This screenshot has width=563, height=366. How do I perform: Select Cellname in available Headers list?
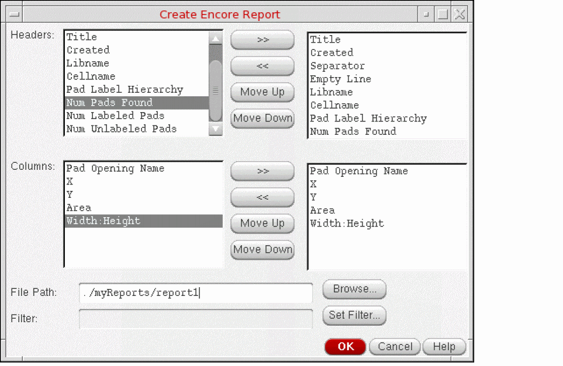click(137, 76)
